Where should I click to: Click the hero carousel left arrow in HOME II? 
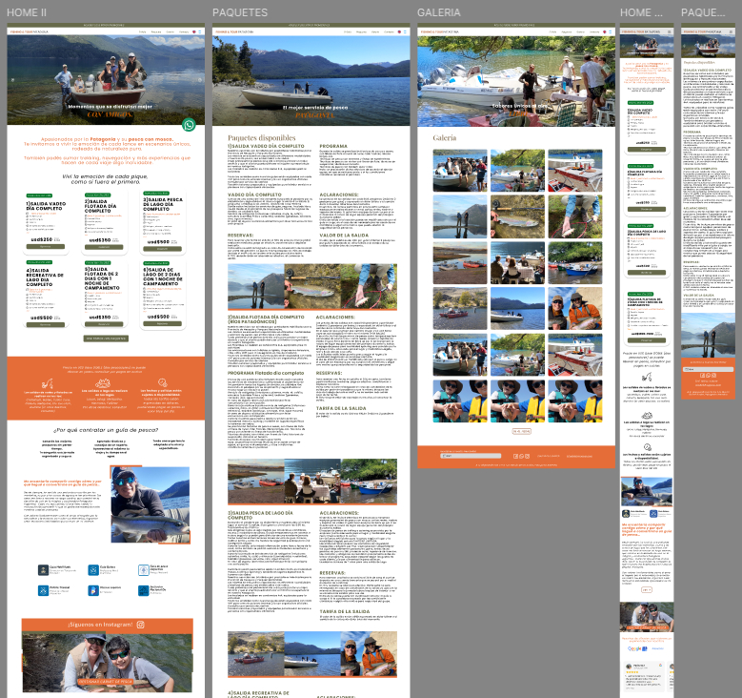(12, 79)
